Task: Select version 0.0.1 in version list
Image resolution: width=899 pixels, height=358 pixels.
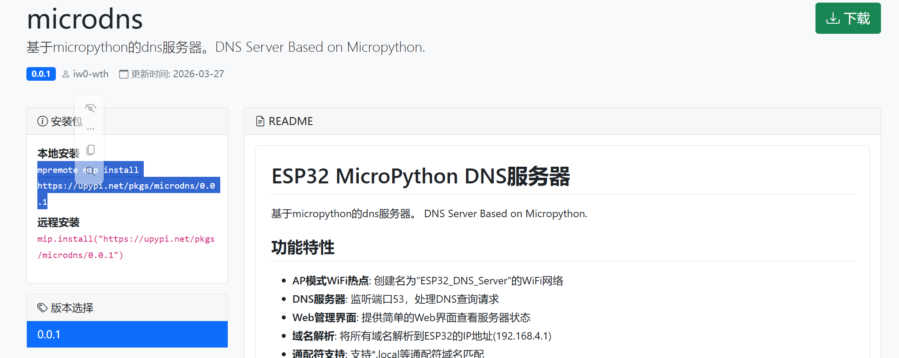Action: pyautogui.click(x=127, y=334)
